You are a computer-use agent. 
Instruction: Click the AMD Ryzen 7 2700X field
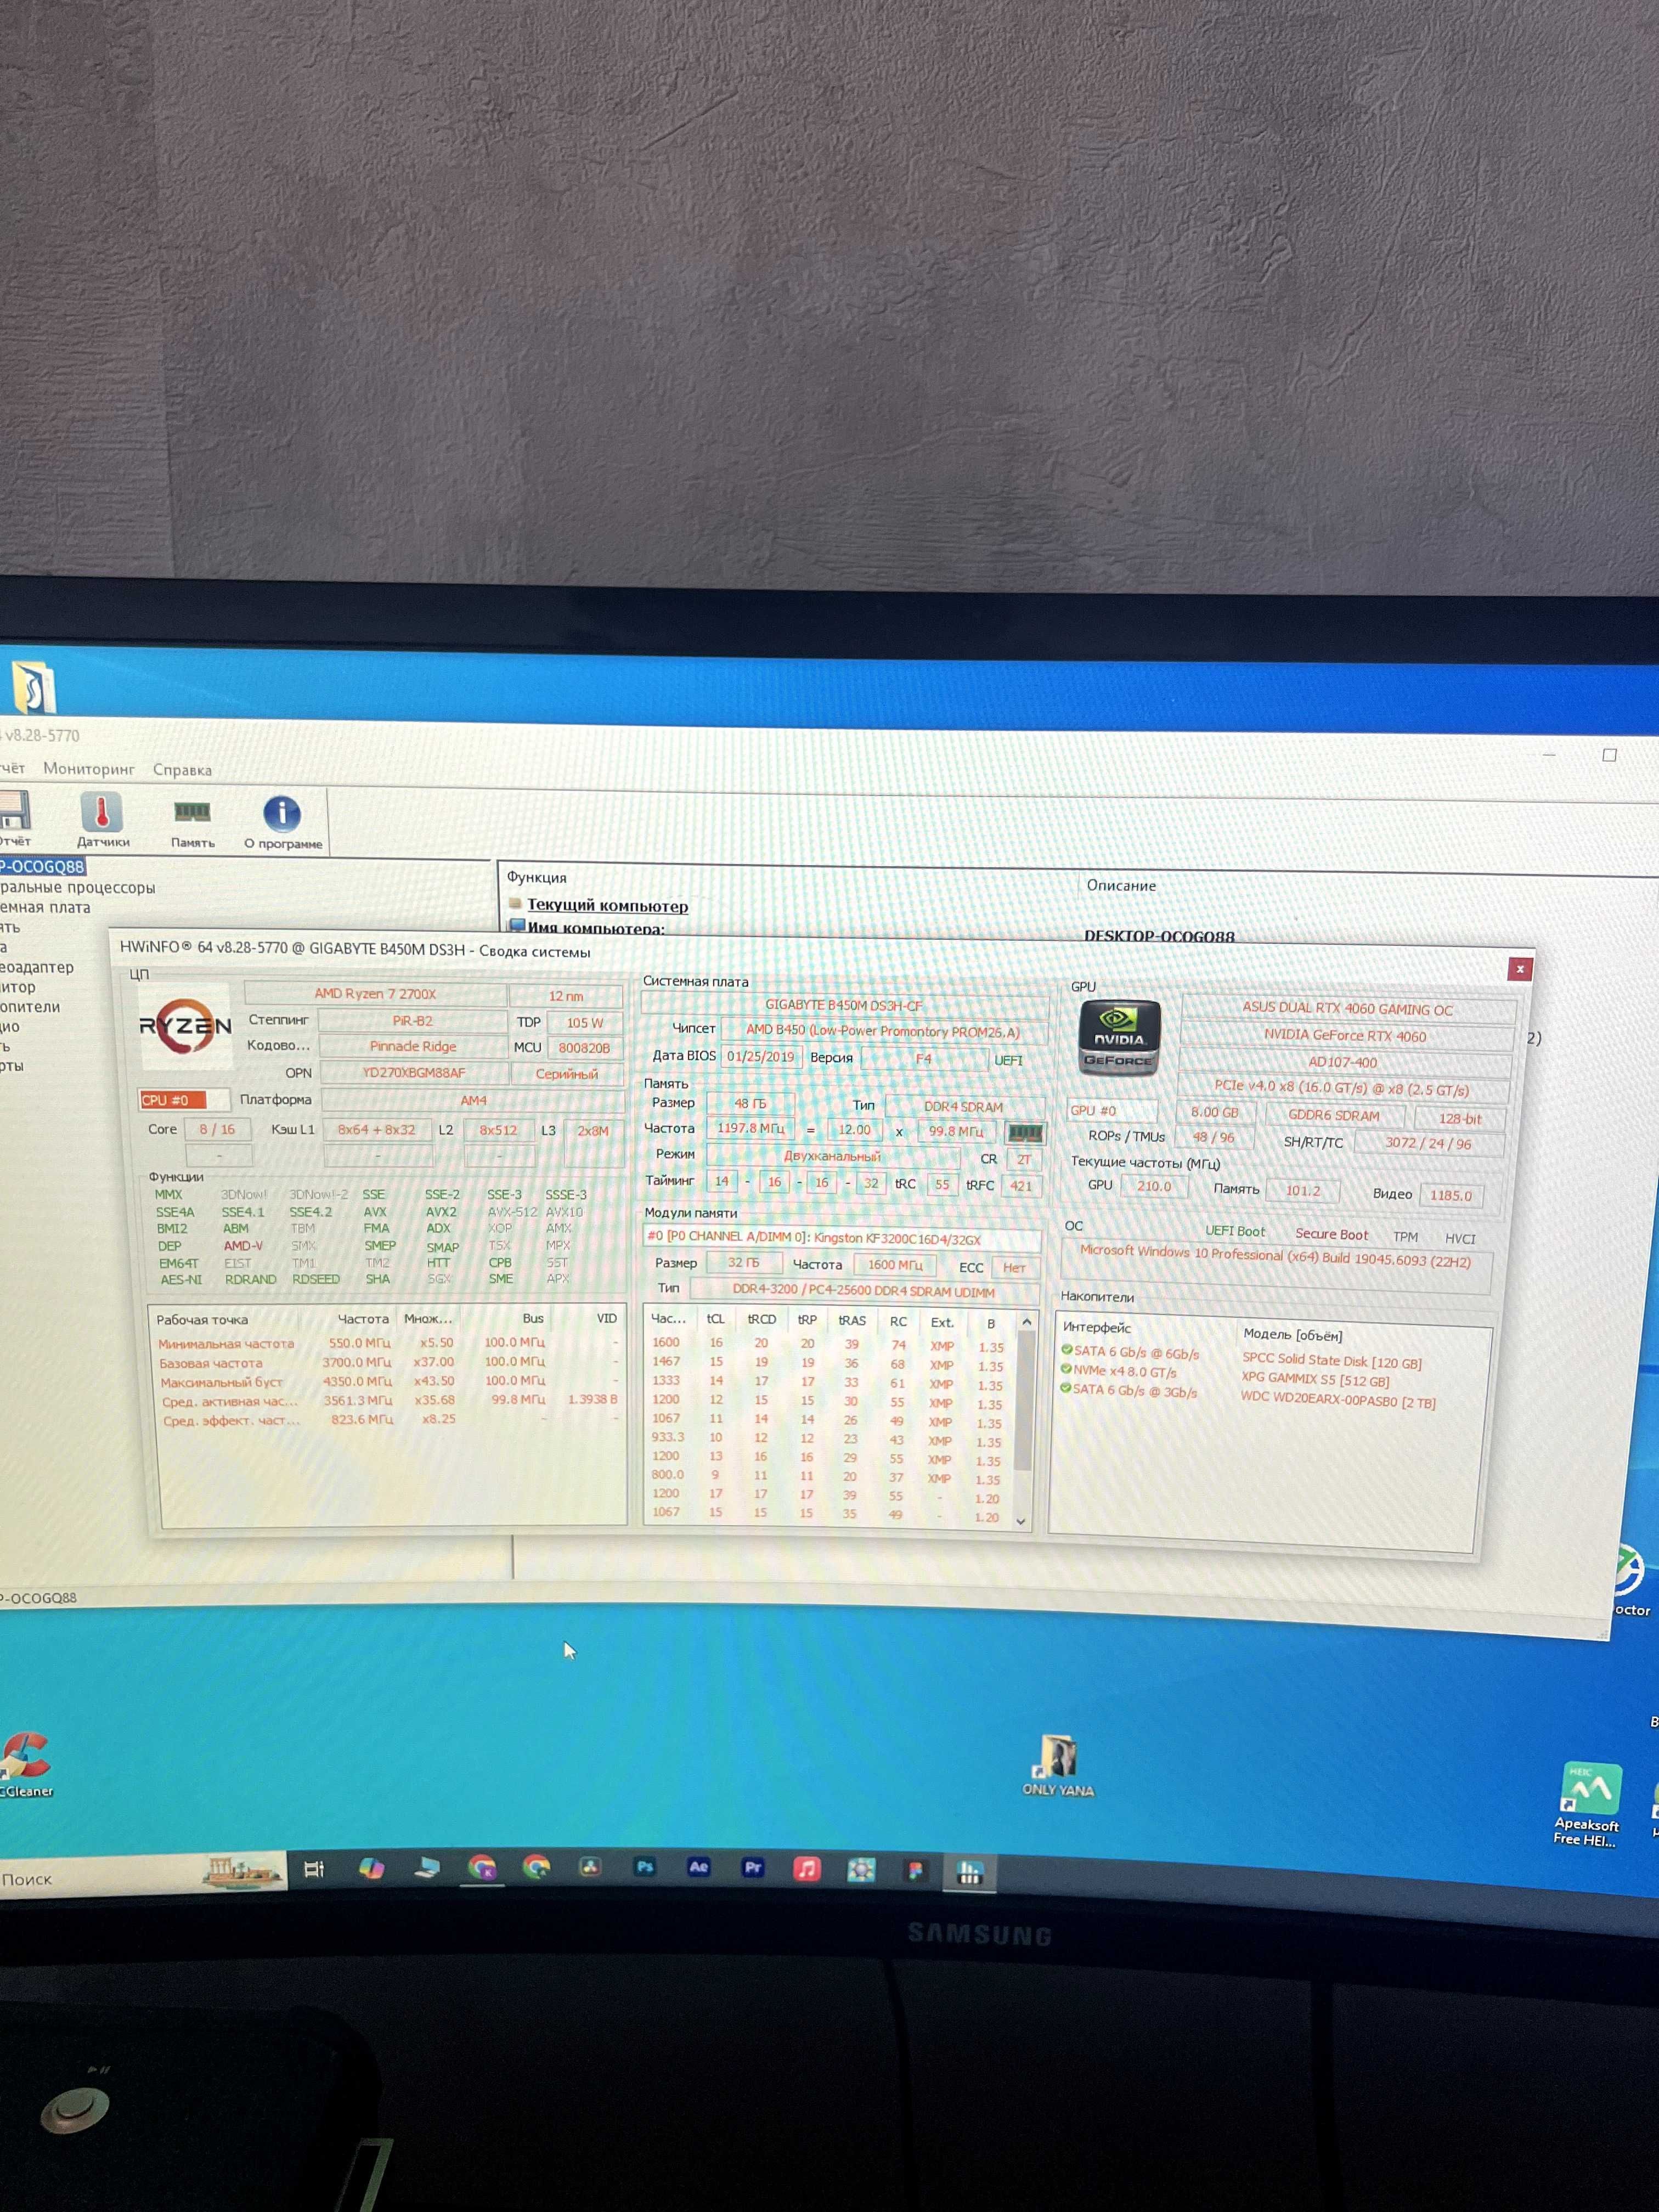pyautogui.click(x=375, y=993)
